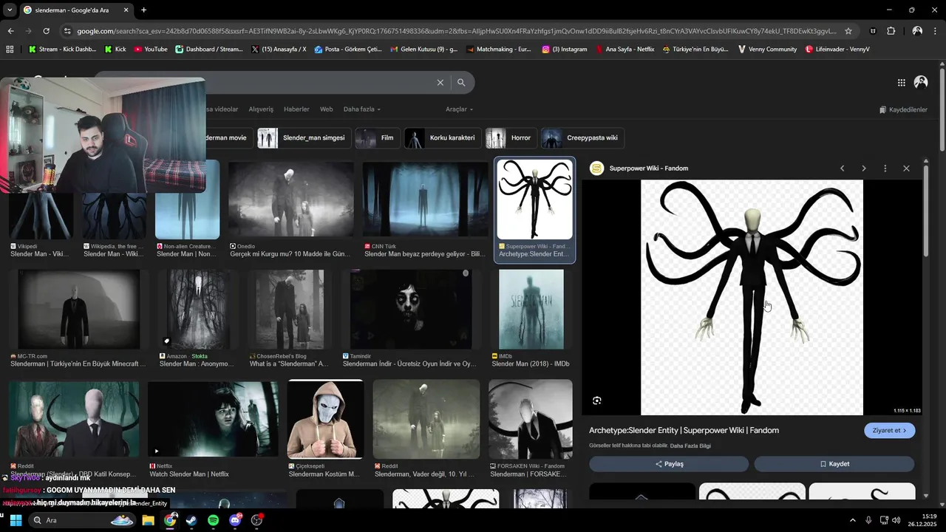Reload the current page
Image resolution: width=946 pixels, height=532 pixels.
pyautogui.click(x=46, y=31)
